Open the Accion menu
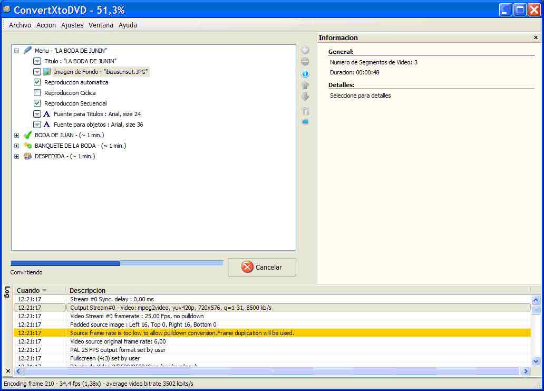The width and height of the screenshot is (544, 391). click(46, 25)
